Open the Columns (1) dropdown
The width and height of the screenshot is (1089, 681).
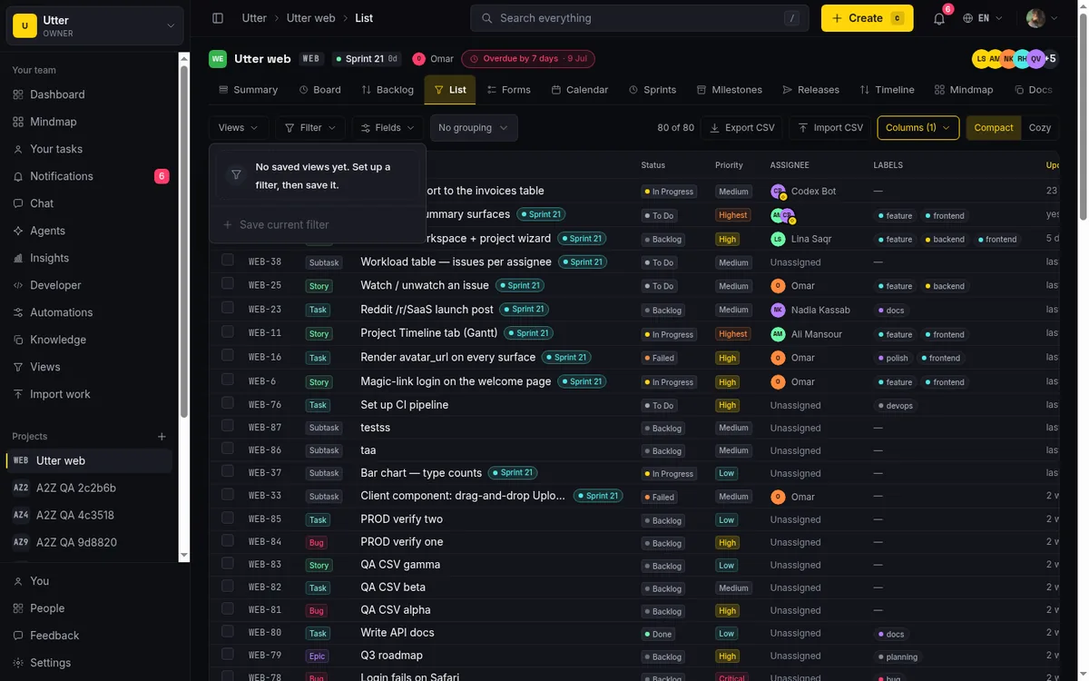[x=918, y=128]
